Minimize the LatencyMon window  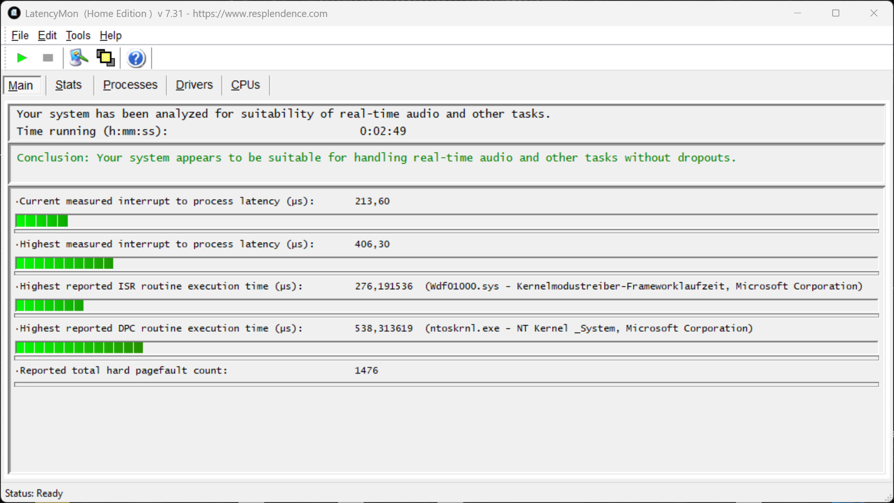pyautogui.click(x=797, y=13)
